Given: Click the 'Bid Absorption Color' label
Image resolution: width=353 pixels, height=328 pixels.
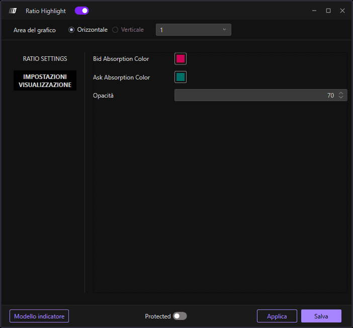Looking at the screenshot, I should pos(121,59).
